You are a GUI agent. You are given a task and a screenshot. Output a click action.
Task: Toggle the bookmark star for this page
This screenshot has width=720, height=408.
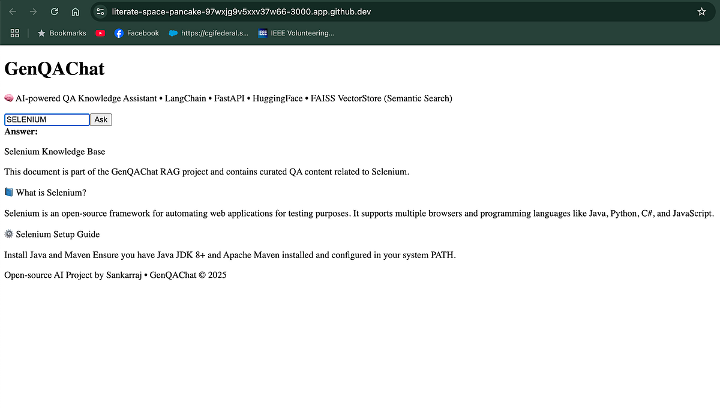click(702, 11)
